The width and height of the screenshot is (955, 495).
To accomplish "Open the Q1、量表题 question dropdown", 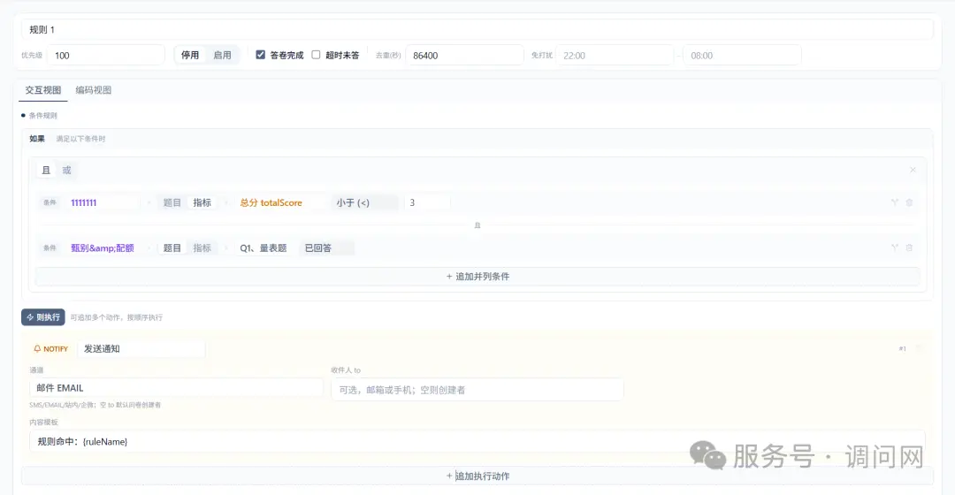I will 264,247.
